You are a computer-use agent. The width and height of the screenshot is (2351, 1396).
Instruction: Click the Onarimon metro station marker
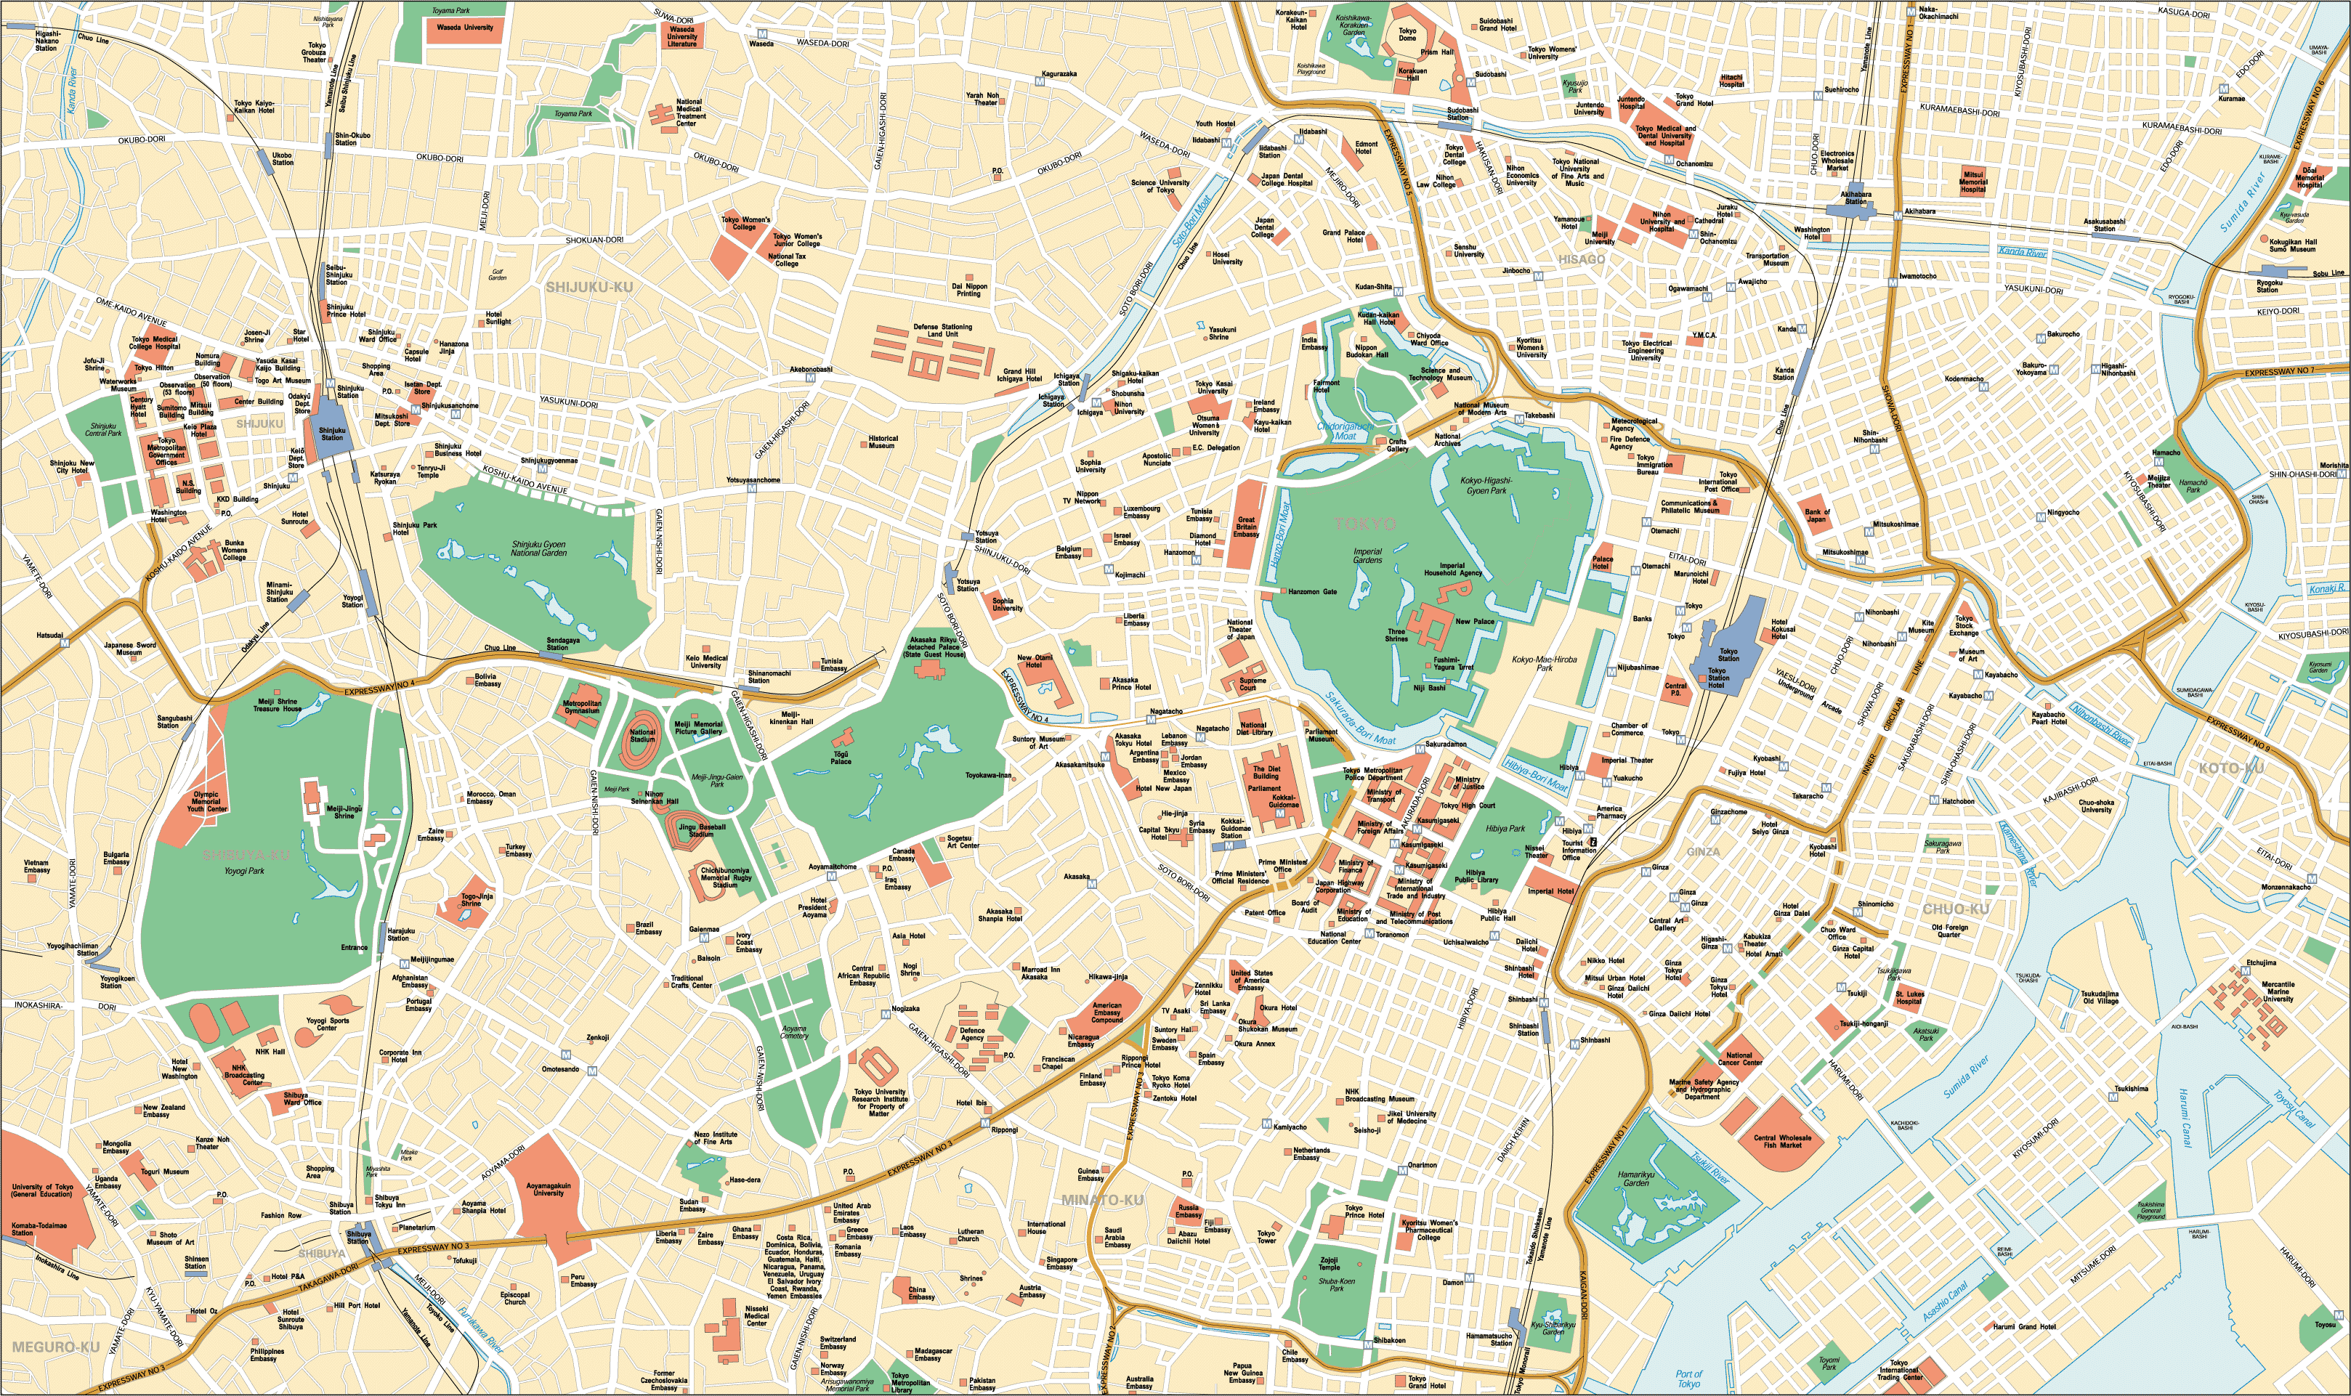1401,1170
